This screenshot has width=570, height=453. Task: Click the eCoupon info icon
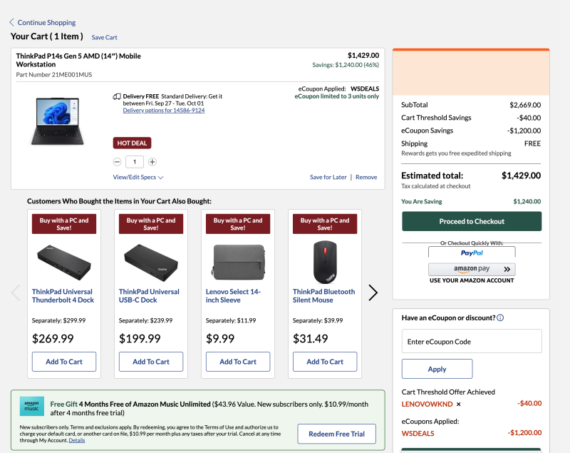coord(500,318)
